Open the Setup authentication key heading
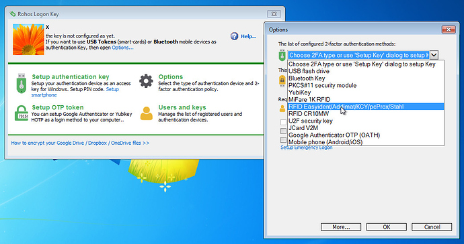464x244 pixels. pyautogui.click(x=71, y=76)
